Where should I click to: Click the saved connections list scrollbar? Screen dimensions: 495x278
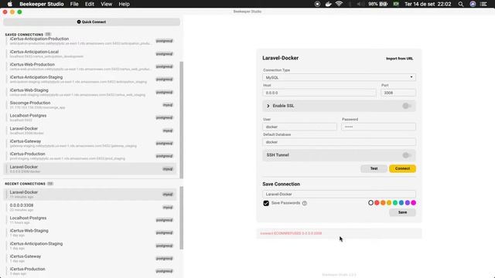(182, 120)
